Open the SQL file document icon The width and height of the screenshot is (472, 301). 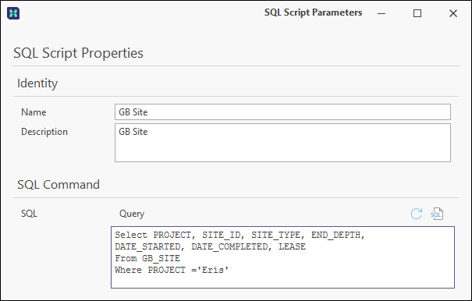tap(437, 214)
